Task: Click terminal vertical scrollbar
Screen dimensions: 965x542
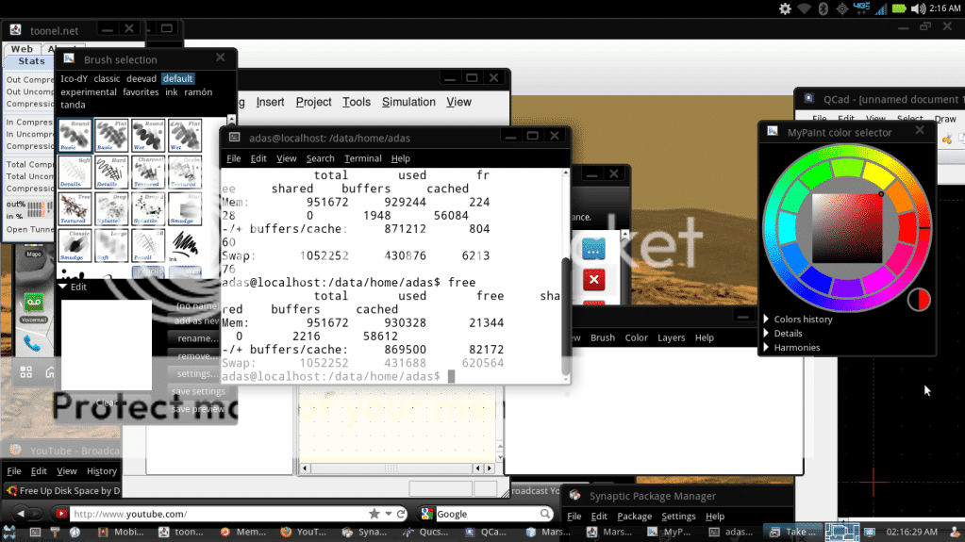Action: point(566,315)
